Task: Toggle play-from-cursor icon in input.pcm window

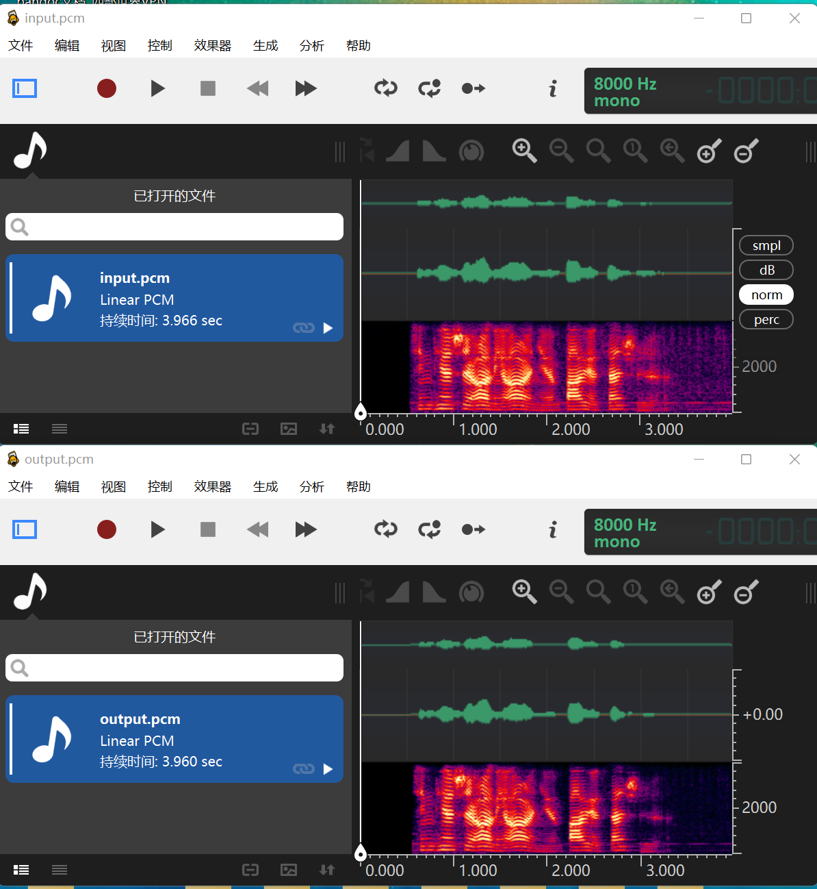Action: 474,88
